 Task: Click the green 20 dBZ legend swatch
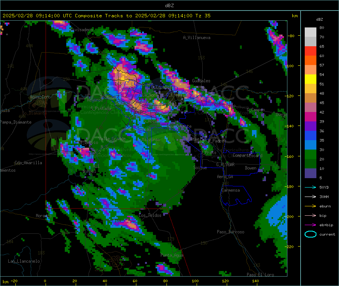310,154
